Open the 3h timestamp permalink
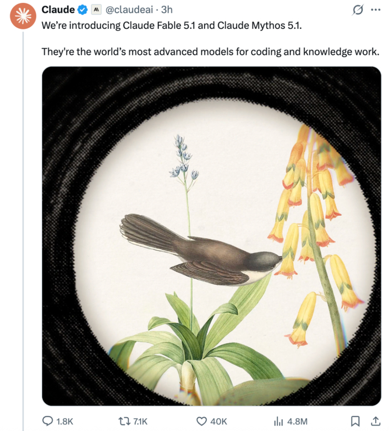This screenshot has width=389, height=431. [167, 10]
